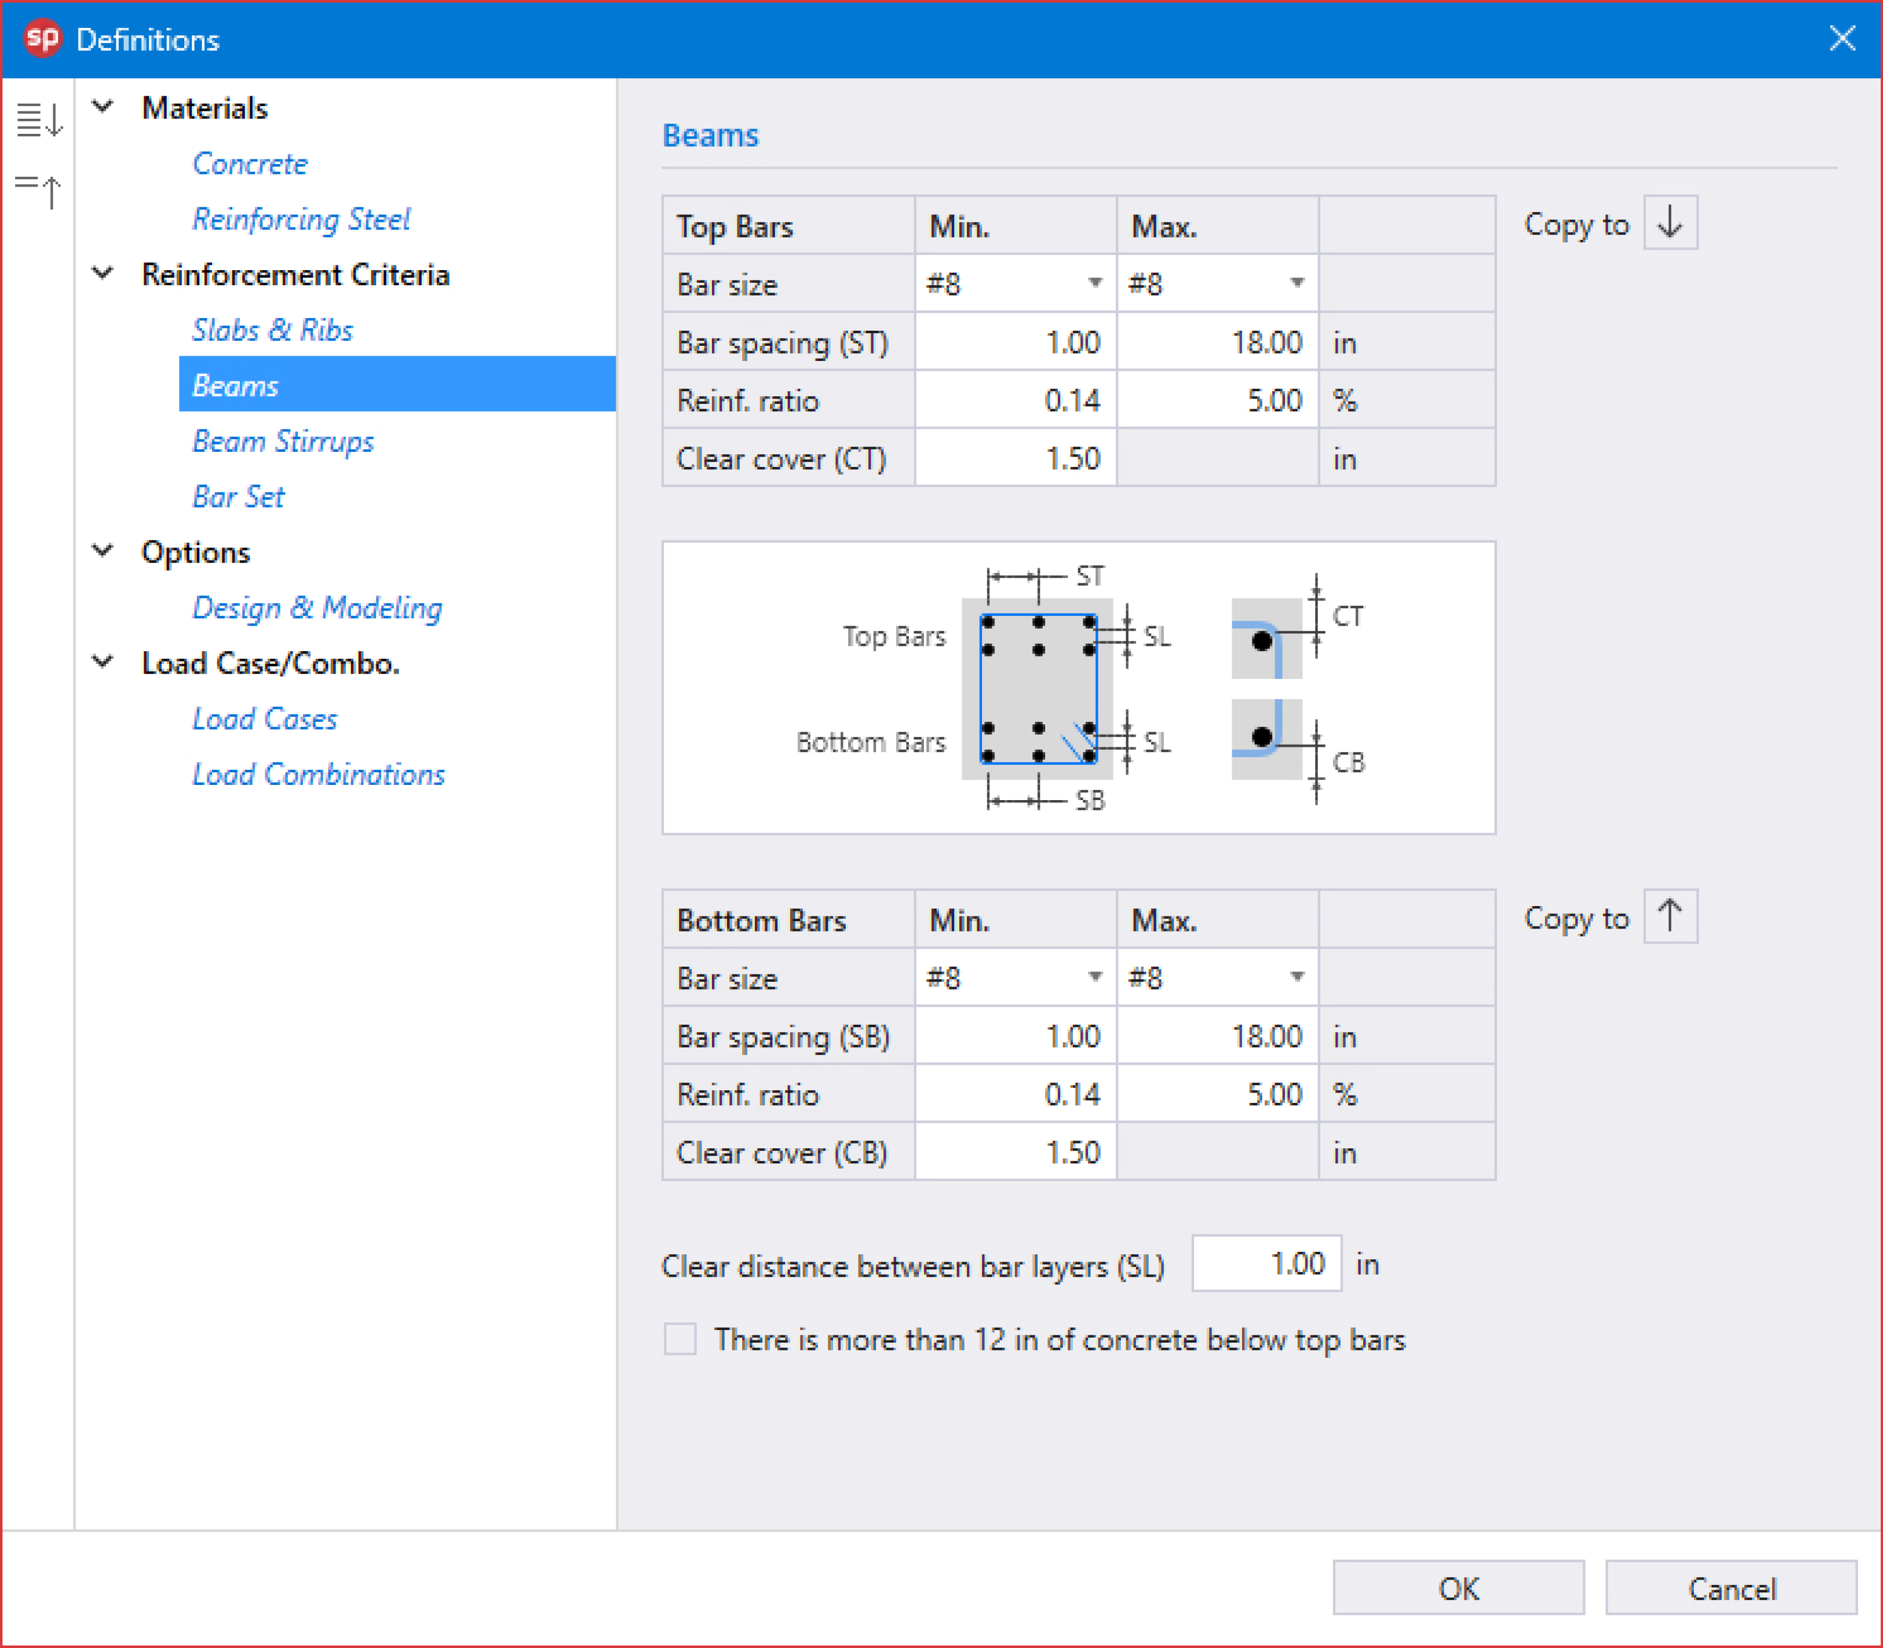
Task: Open Bottom Bars minimum bar size dropdown
Action: click(1094, 977)
